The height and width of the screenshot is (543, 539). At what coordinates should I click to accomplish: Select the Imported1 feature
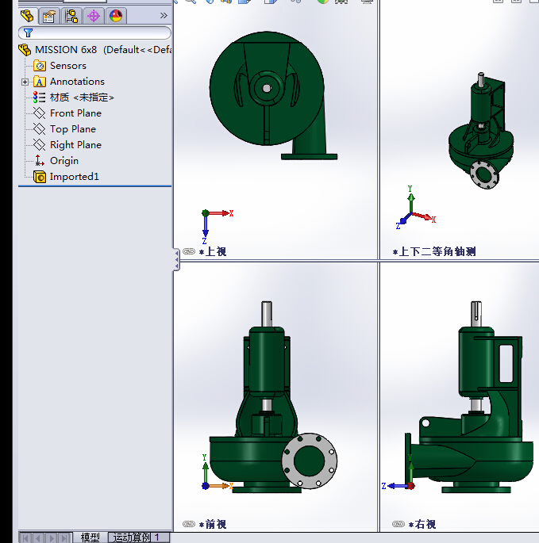coord(66,177)
